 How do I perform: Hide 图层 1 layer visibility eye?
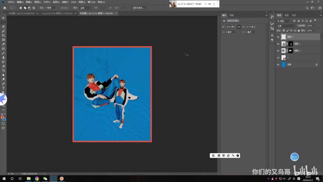[278, 44]
